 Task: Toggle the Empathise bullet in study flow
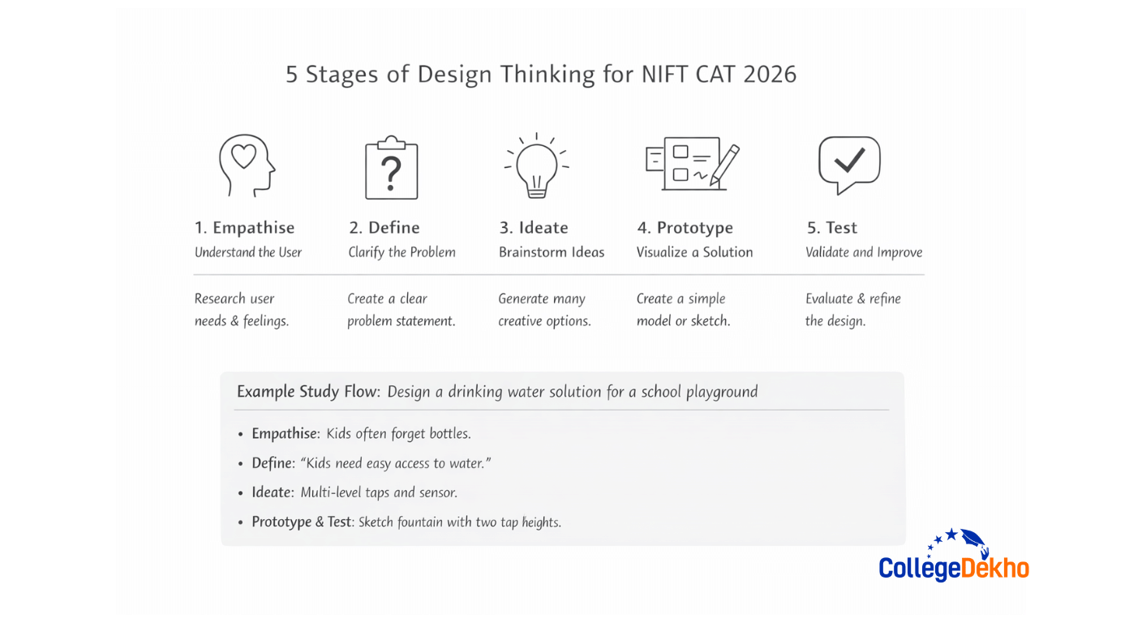pos(240,434)
